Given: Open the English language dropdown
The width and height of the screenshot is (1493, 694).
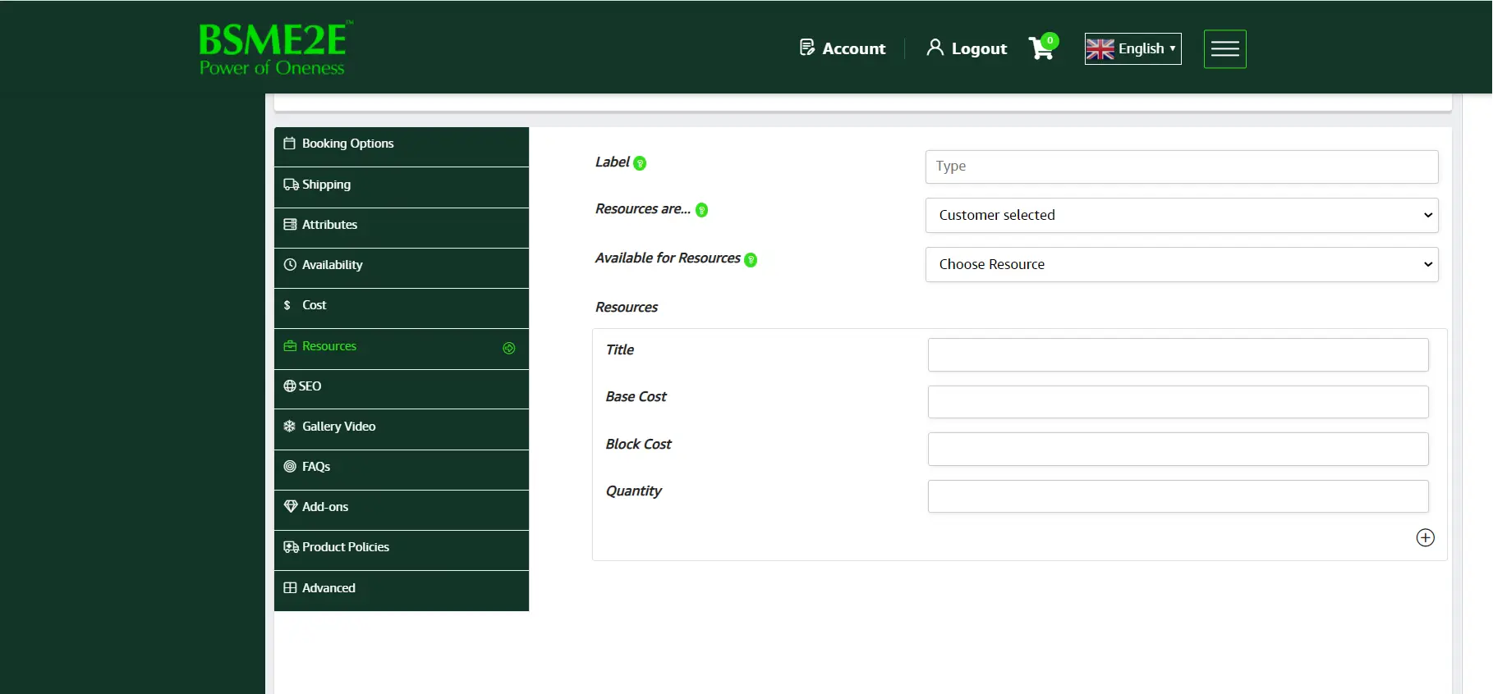Looking at the screenshot, I should [x=1132, y=48].
